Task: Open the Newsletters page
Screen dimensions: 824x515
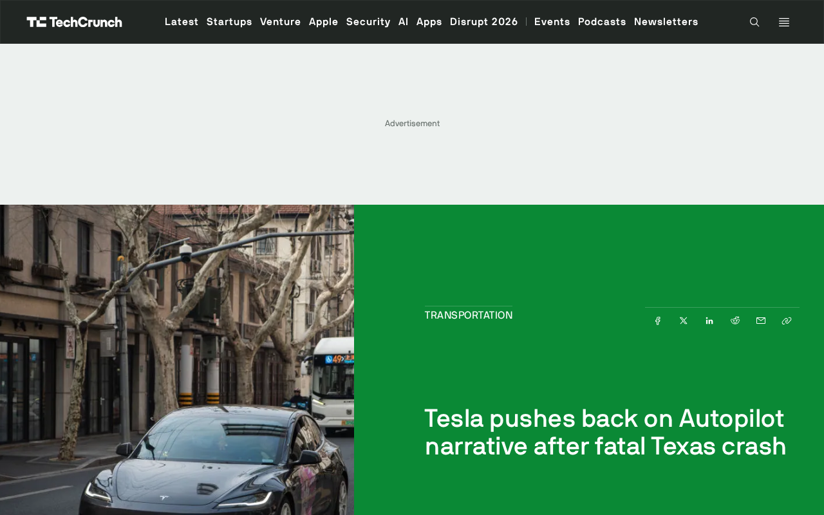Action: 666,22
